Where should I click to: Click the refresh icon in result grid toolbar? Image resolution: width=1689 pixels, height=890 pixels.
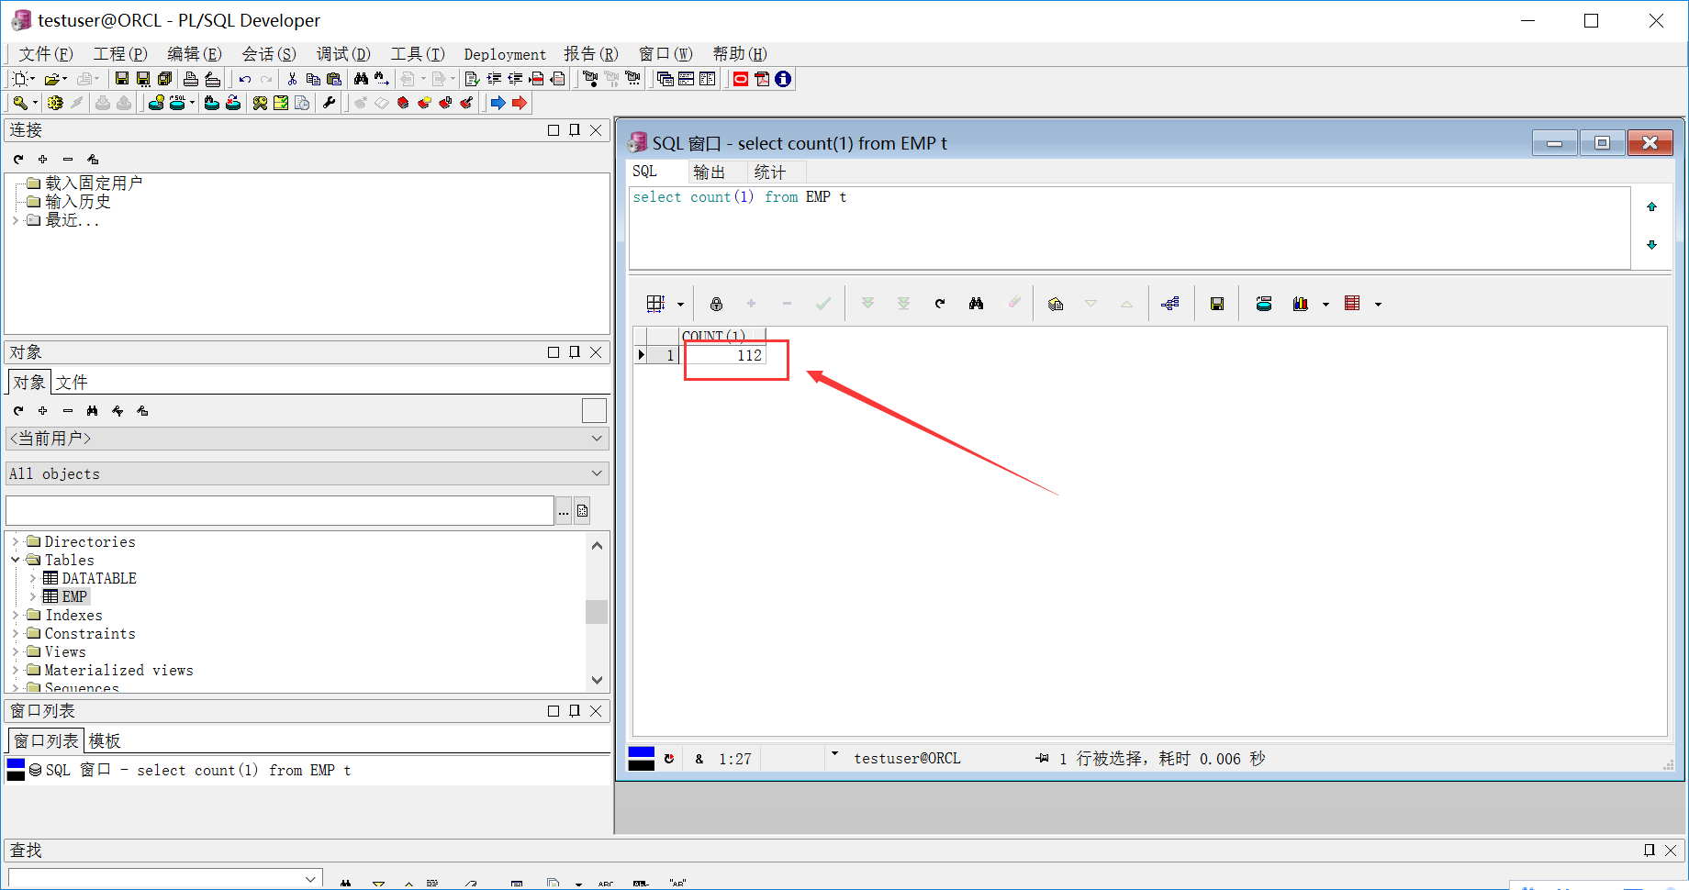[940, 304]
